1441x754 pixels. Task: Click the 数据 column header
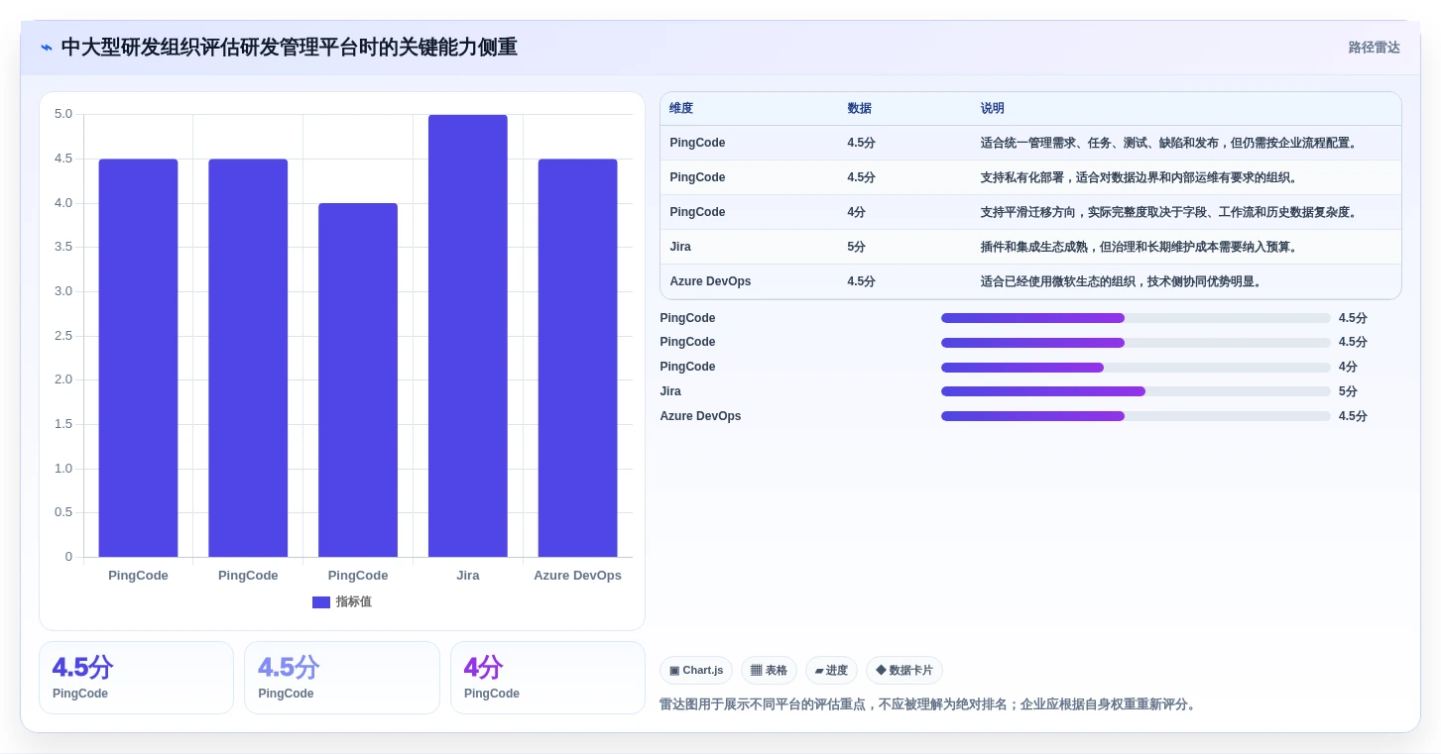tap(860, 109)
